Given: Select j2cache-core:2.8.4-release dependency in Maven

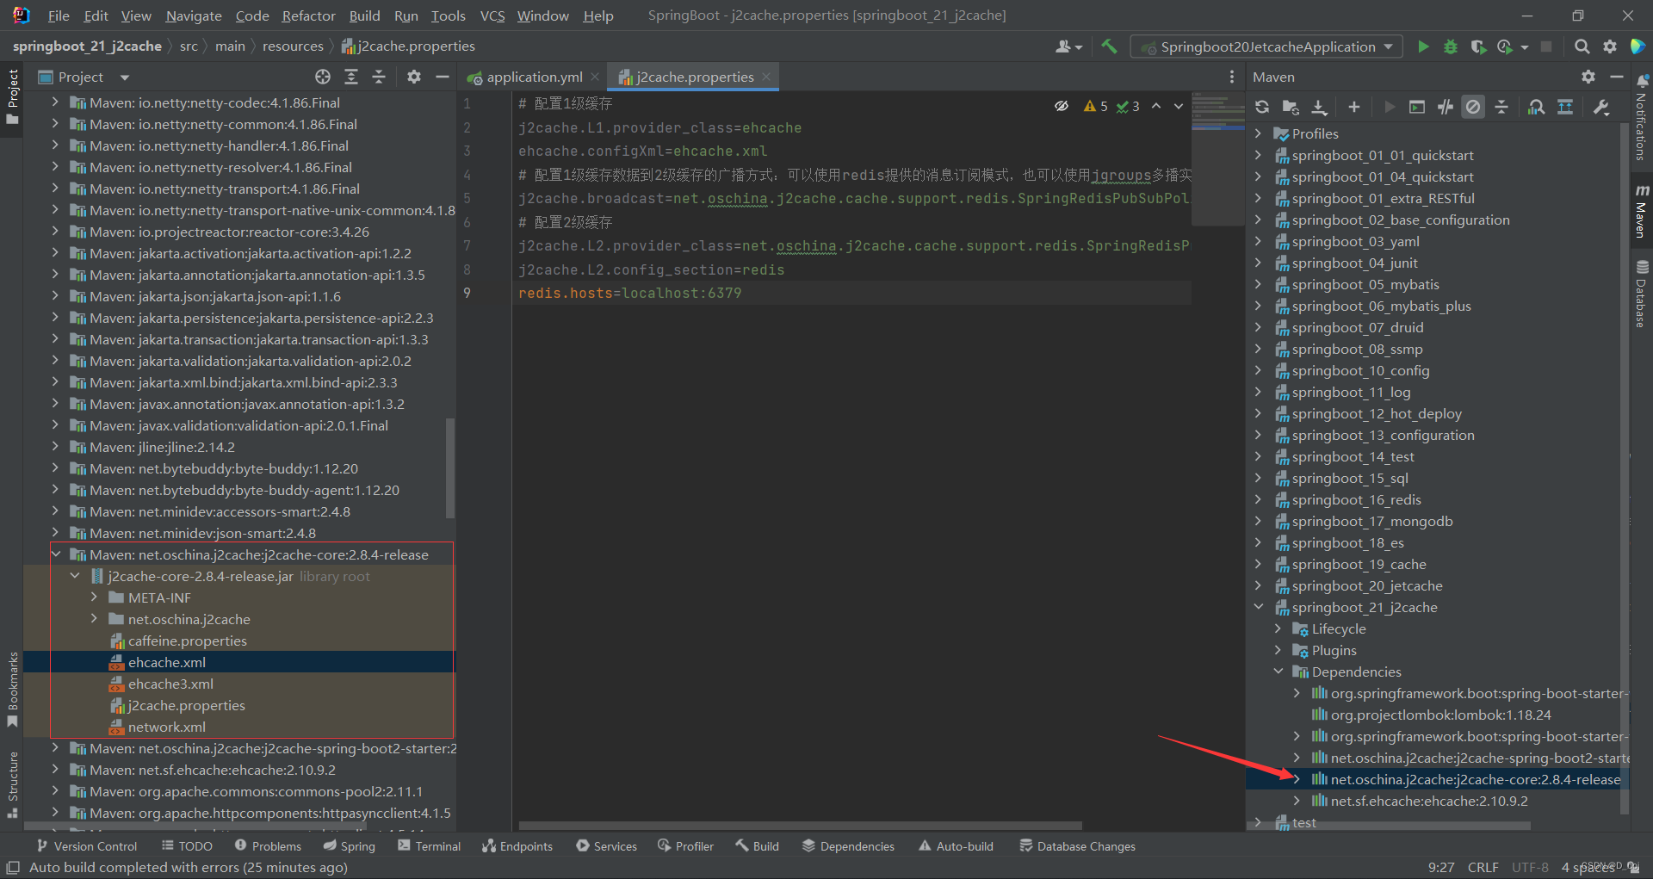Looking at the screenshot, I should point(1475,779).
